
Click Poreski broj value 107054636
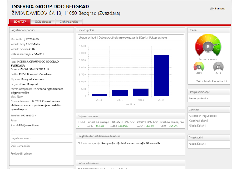[x=33, y=44]
